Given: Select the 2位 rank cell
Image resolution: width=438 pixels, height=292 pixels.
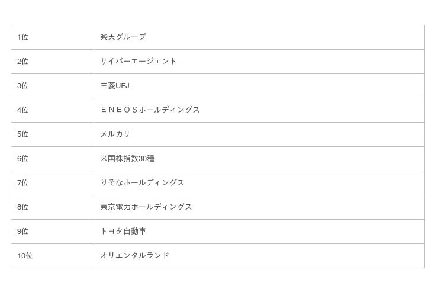Looking at the screenshot, I should 23,61.
